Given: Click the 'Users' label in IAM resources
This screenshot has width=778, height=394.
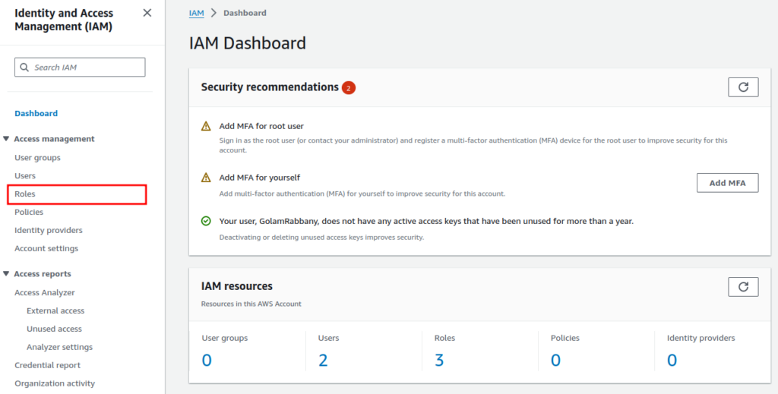Looking at the screenshot, I should tap(328, 338).
